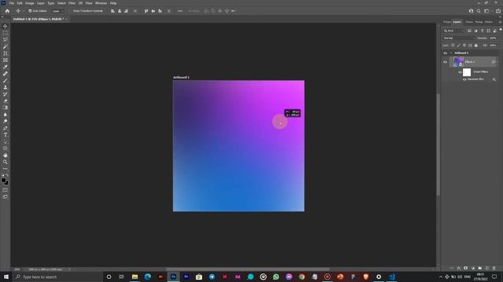
Task: Open the File menu
Action: [x=12, y=3]
